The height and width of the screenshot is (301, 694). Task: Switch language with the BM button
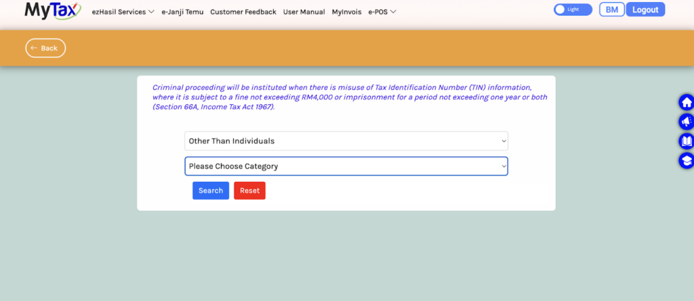[611, 9]
